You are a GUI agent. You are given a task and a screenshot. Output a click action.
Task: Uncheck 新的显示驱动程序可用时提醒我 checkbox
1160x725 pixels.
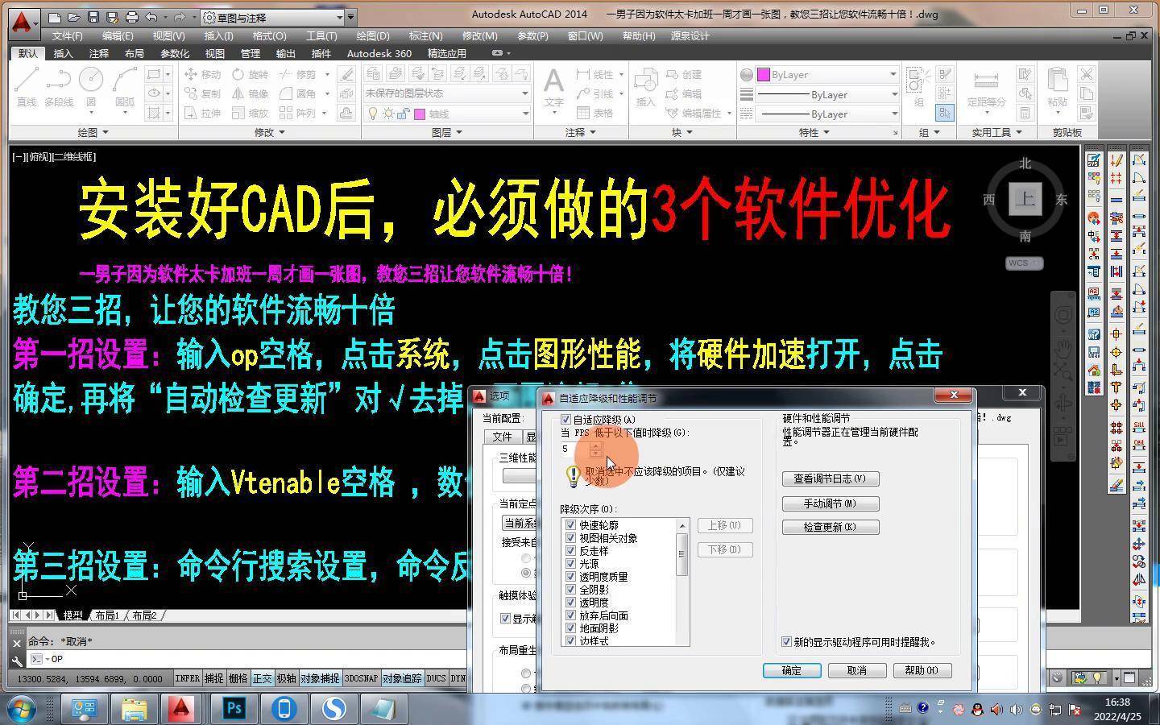click(x=787, y=642)
